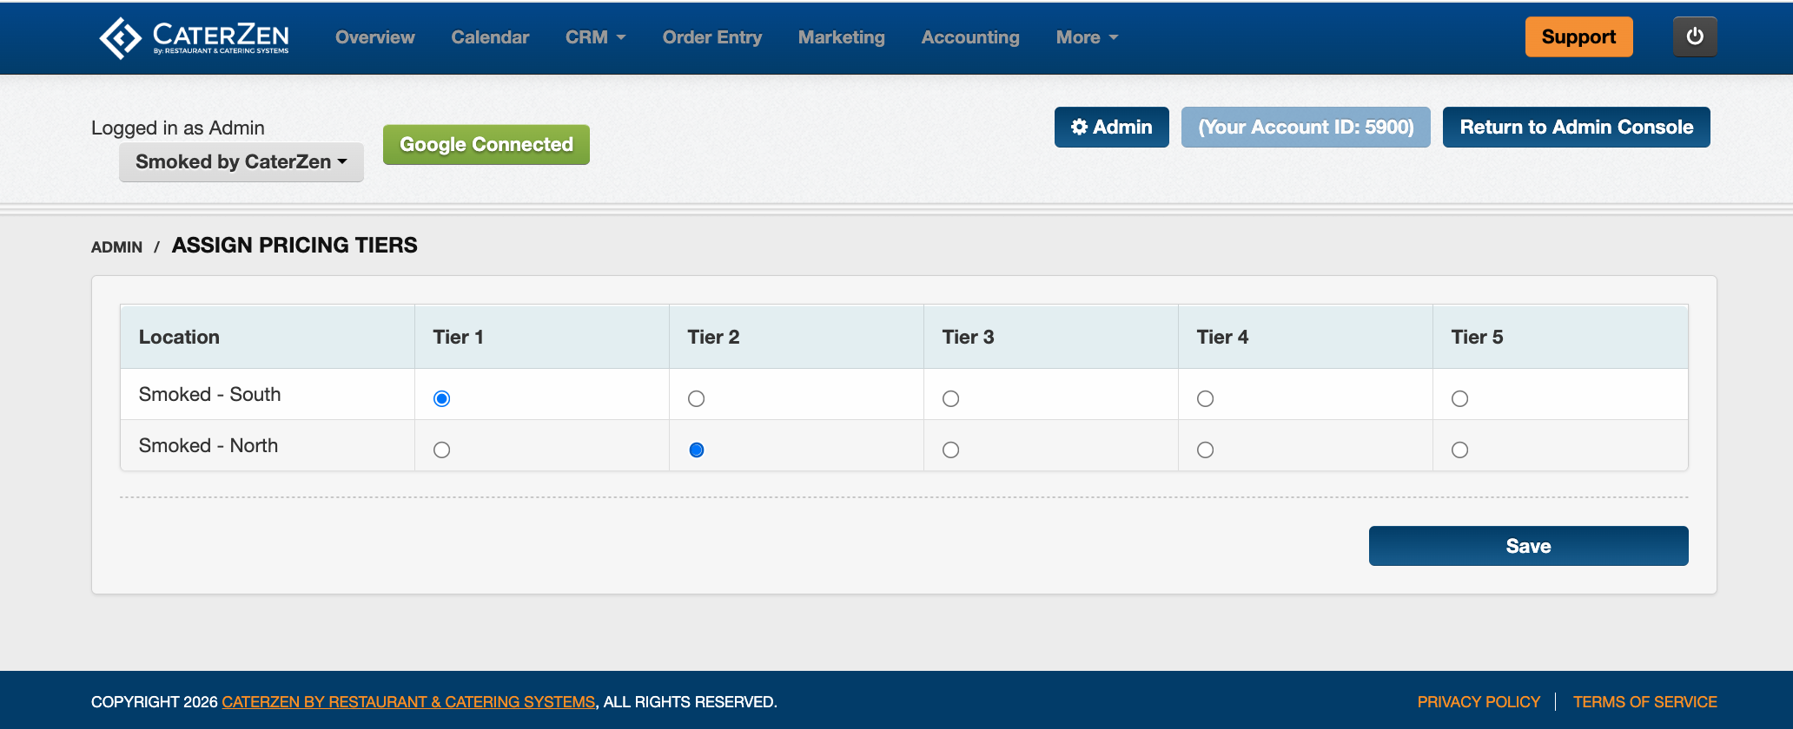Select Tier 5 for Smoked - North

pyautogui.click(x=1460, y=450)
